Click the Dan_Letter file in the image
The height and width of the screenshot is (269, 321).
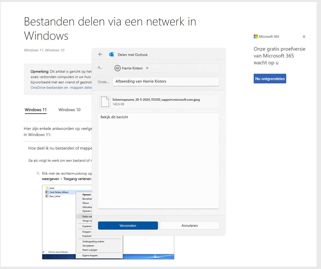tap(55, 196)
